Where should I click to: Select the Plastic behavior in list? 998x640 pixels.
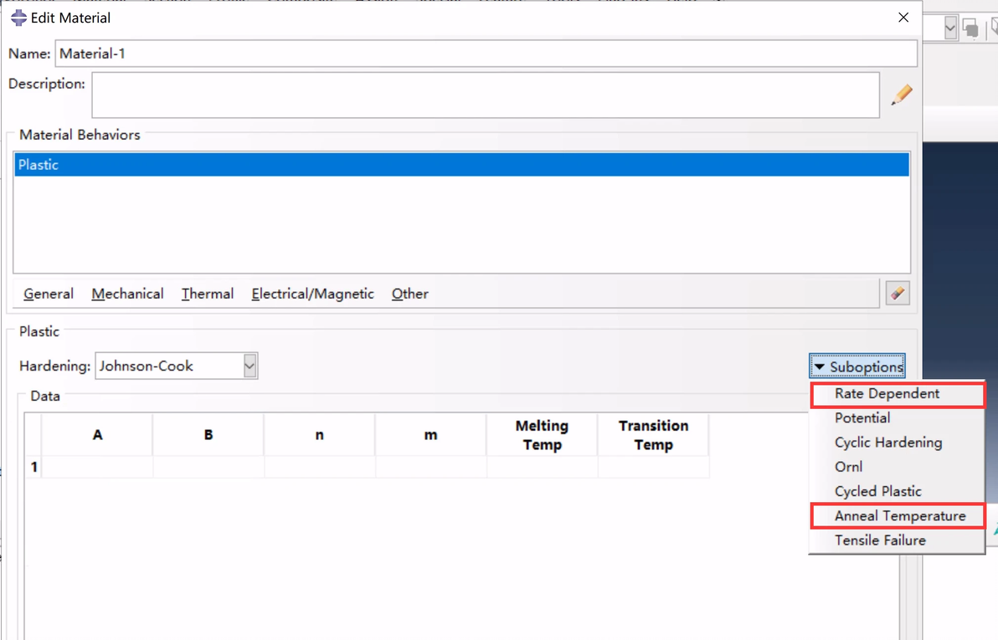462,165
